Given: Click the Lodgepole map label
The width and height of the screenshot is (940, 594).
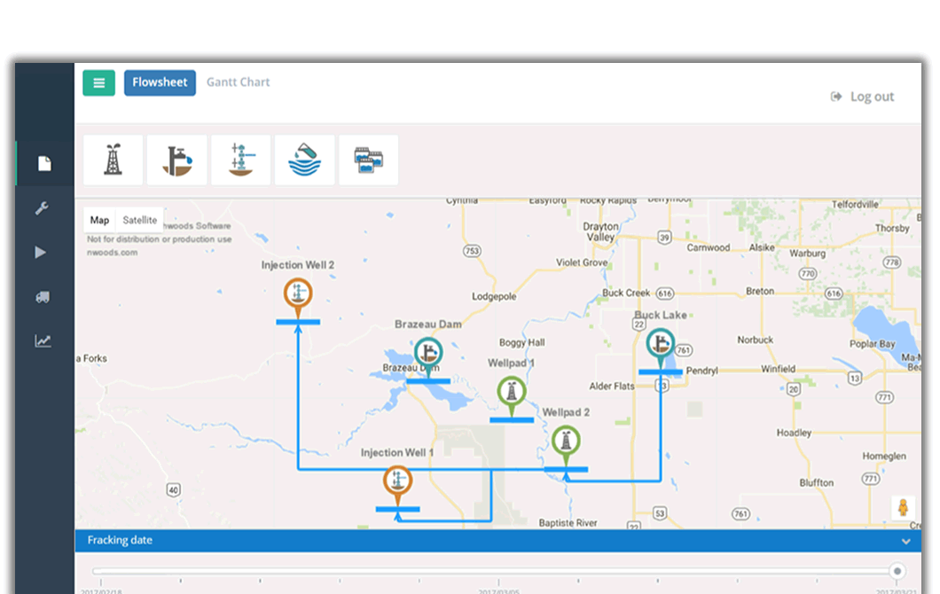Looking at the screenshot, I should [493, 296].
